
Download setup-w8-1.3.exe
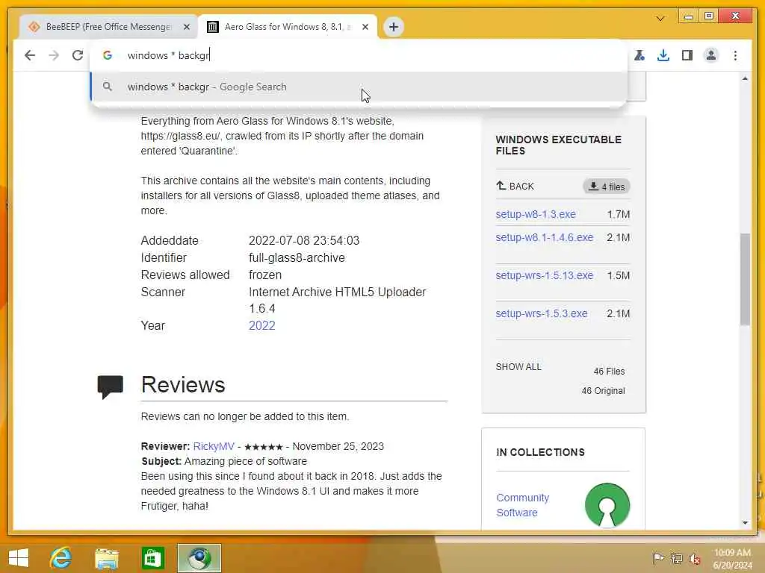(x=536, y=214)
